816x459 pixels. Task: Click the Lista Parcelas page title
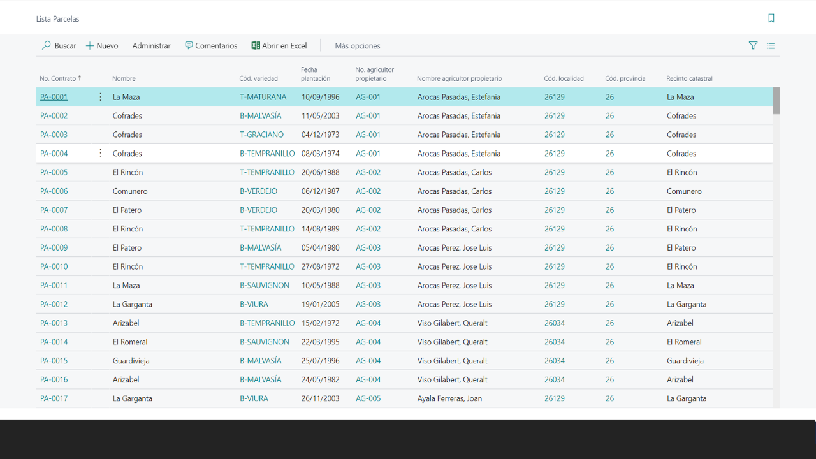tap(58, 19)
